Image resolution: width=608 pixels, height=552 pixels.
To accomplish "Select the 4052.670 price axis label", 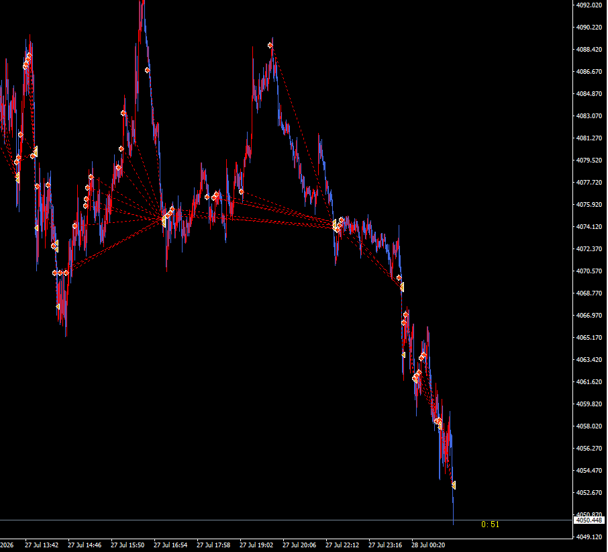I will click(x=589, y=493).
